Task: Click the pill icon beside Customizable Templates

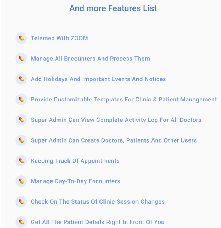Action: (21, 99)
